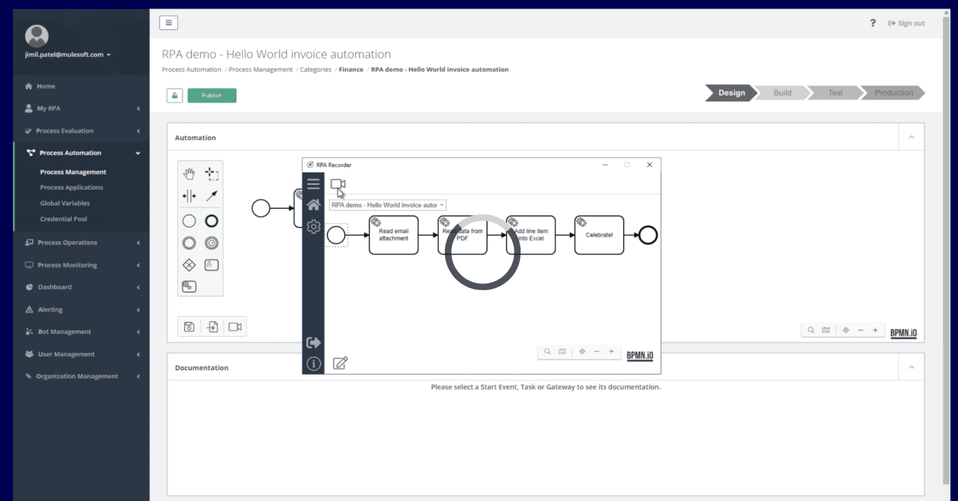
Task: Expand the My RPA menu
Action: (82, 108)
